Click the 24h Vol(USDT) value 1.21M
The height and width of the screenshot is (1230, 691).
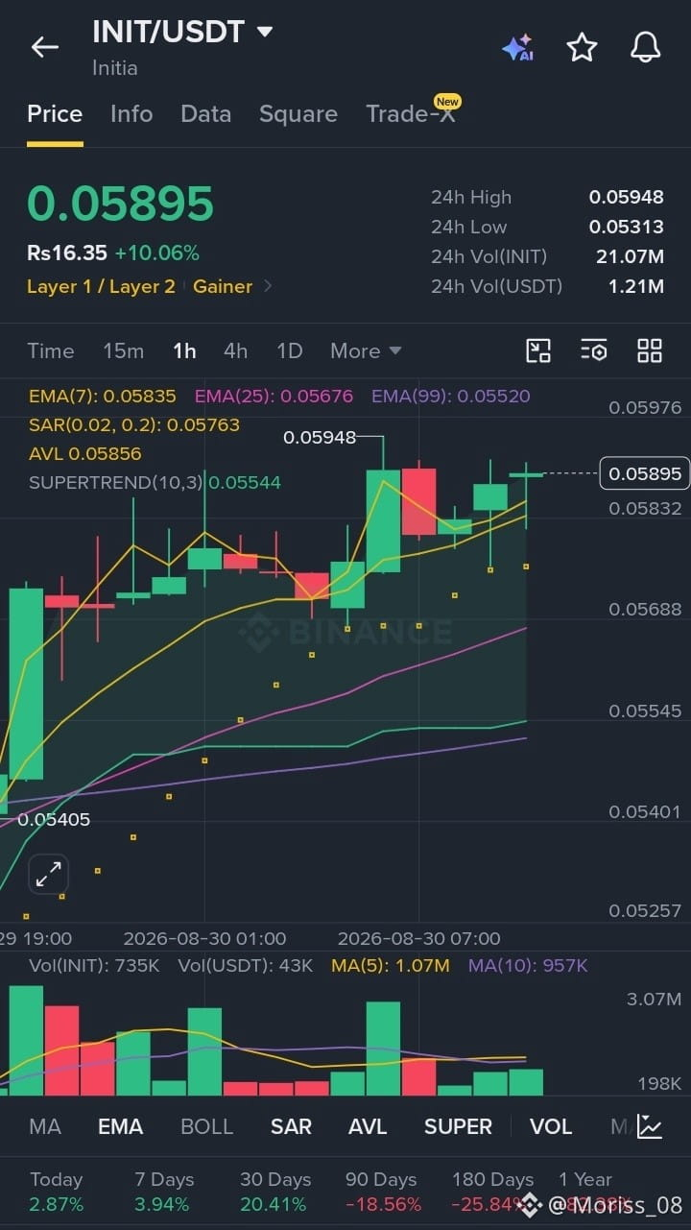pyautogui.click(x=635, y=286)
